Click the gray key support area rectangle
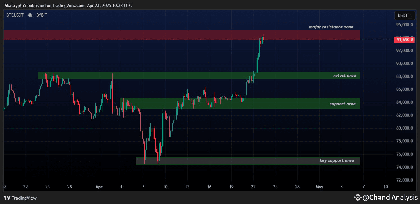The width and height of the screenshot is (420, 204). 248,161
